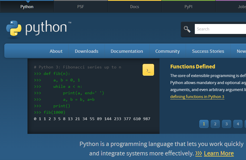Open the Docs top tab
Image resolution: width=246 pixels, height=160 pixels.
click(x=134, y=7)
